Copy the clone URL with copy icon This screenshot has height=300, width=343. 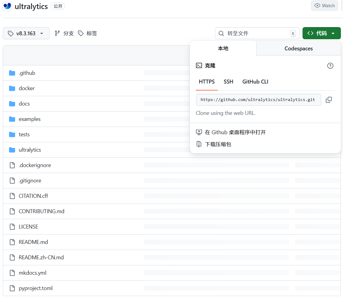(329, 100)
